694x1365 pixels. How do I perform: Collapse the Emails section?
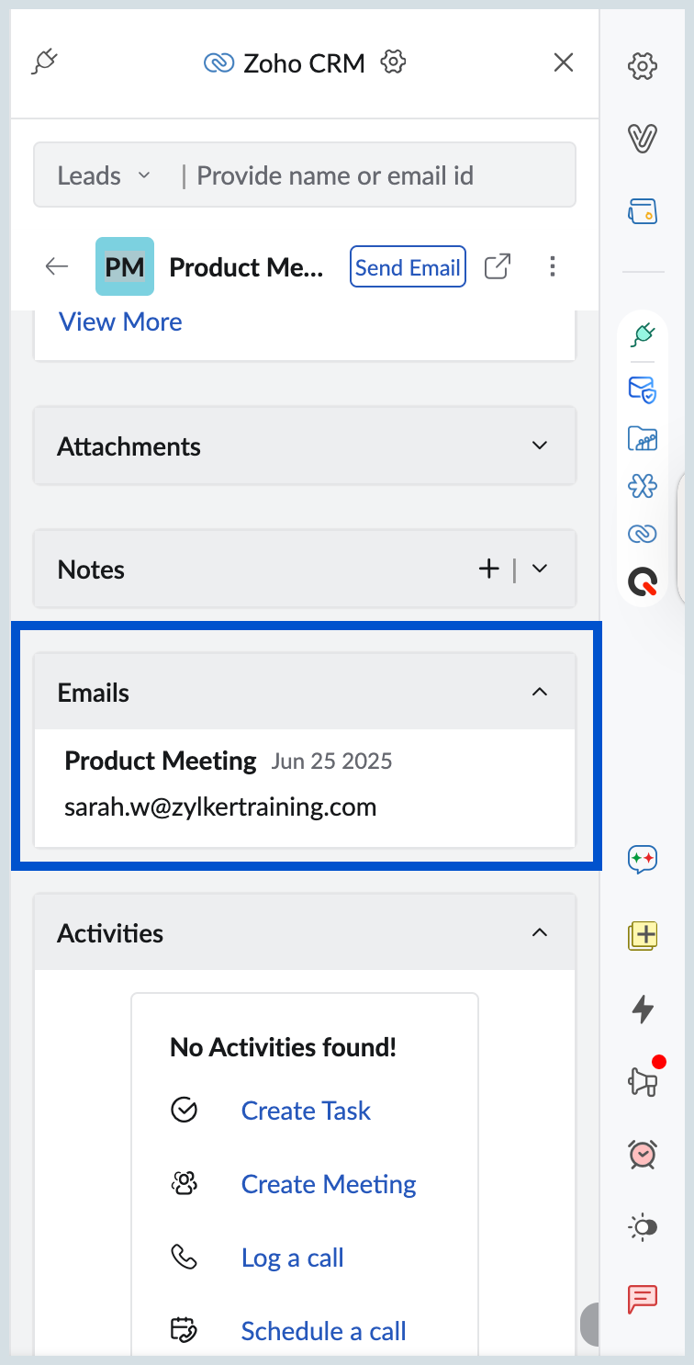(x=540, y=693)
